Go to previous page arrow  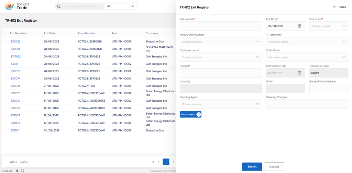coord(159,162)
